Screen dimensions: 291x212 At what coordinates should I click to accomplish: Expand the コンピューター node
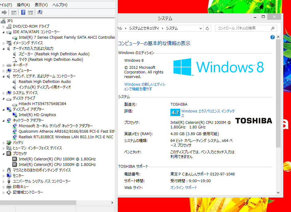point(3,71)
